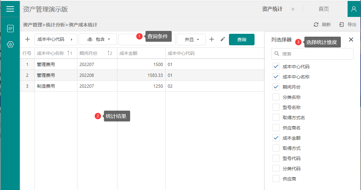Click the pencil edit condition icon
Screen dimensions: 361x190
click(x=223, y=39)
